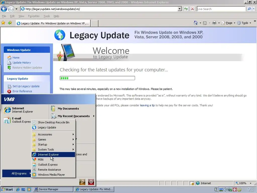Open pinned E-mail Outlook Express item
The height and width of the screenshot is (193, 257).
click(17, 120)
